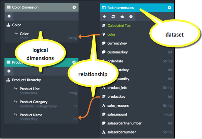The height and width of the screenshot is (139, 202).
Task: Click the refresh icon in factinternetsales toolbar
Action: pyautogui.click(x=113, y=17)
